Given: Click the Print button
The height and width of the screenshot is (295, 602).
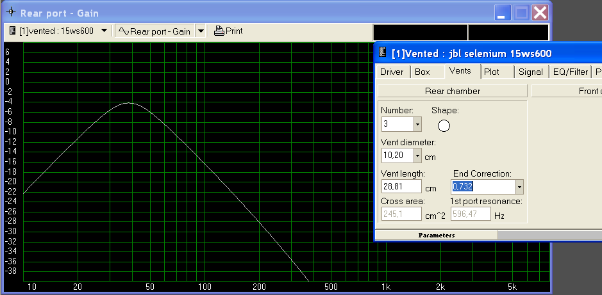Looking at the screenshot, I should (228, 31).
